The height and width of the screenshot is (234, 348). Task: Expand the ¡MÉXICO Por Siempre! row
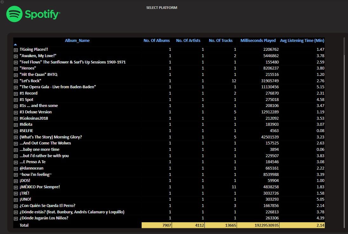(x=16, y=187)
